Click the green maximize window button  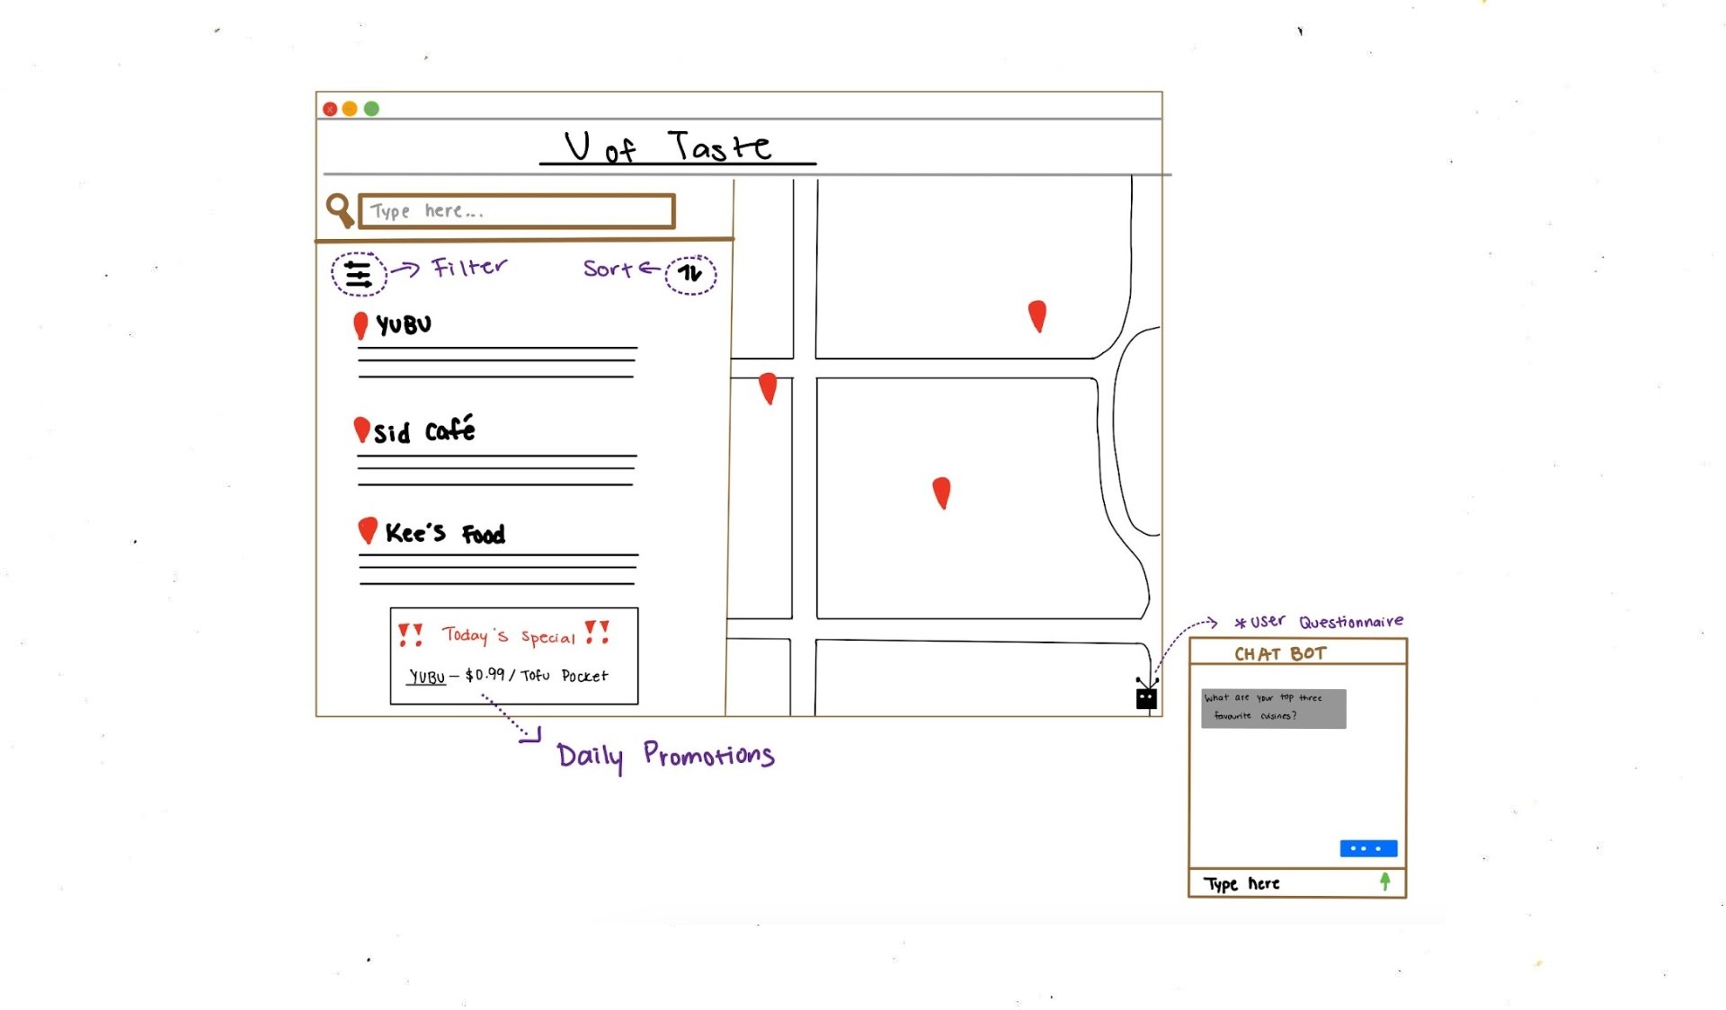tap(371, 109)
